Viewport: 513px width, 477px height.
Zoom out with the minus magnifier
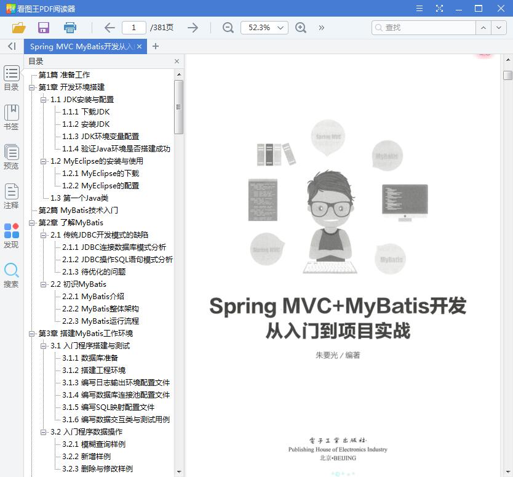[x=228, y=28]
